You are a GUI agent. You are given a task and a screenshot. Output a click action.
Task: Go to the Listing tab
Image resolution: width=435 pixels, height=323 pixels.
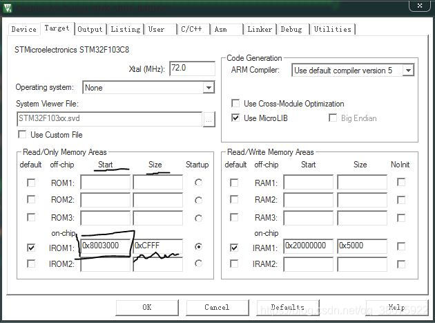126,29
